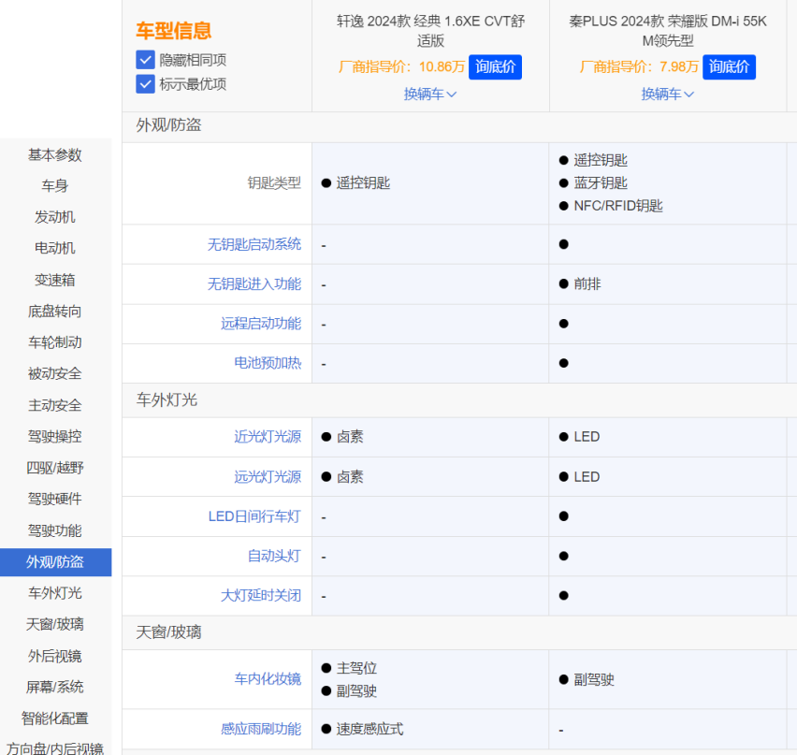Click the 车型信息 heading
797x755 pixels.
pyautogui.click(x=173, y=31)
